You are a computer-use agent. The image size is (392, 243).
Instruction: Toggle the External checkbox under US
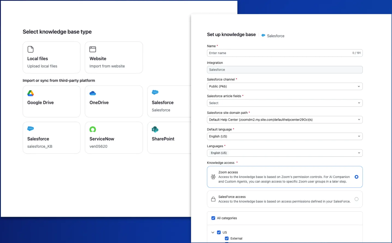(x=227, y=238)
